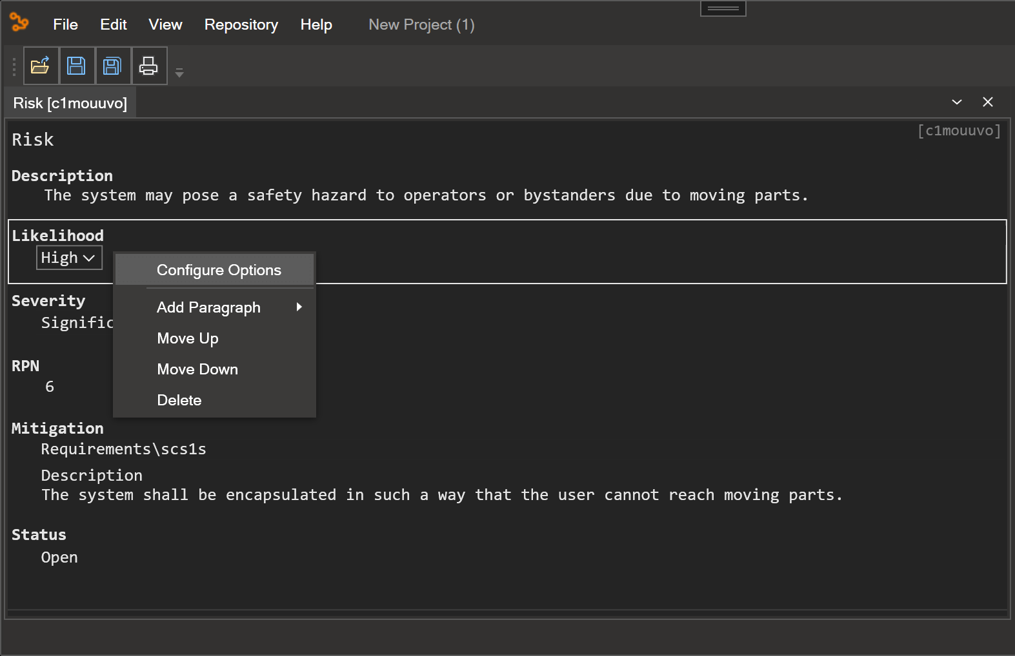
Task: Close the Risk document tab
Action: (x=988, y=102)
